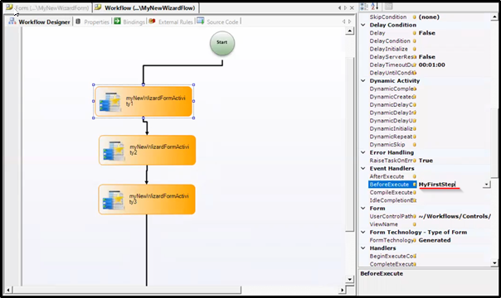Click the Workflow Designer tab icon
This screenshot has height=298, width=501.
(12, 22)
